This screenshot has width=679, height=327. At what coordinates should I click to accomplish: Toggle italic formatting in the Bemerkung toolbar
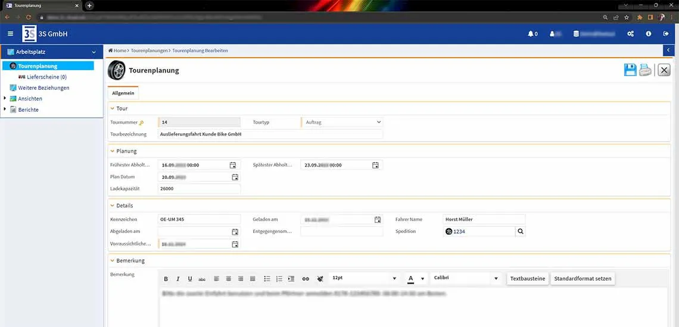click(178, 278)
